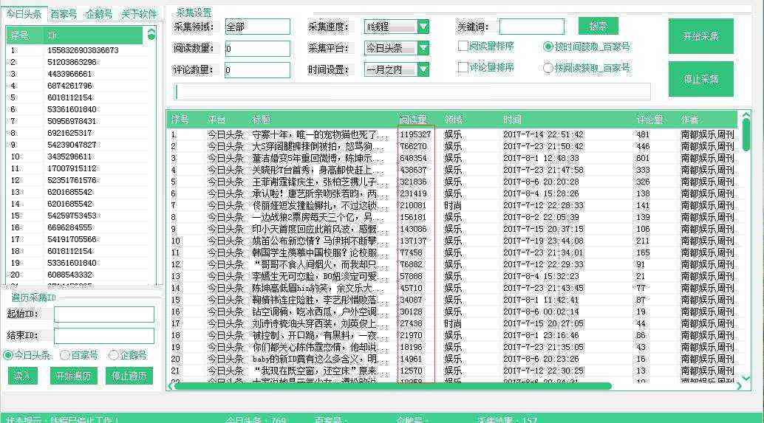Image resolution: width=764 pixels, height=423 pixels.
Task: Select ID 50956978431 in the list
Action: tap(72, 121)
